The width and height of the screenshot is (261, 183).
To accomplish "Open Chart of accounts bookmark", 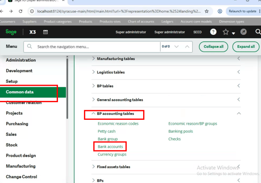I will click(141, 22).
